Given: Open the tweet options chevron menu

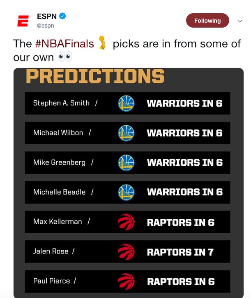Looking at the screenshot, I should pos(240,21).
